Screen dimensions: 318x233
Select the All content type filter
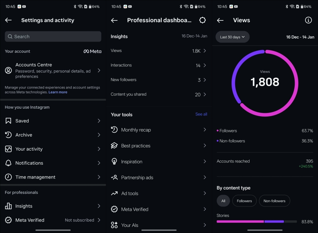click(223, 201)
